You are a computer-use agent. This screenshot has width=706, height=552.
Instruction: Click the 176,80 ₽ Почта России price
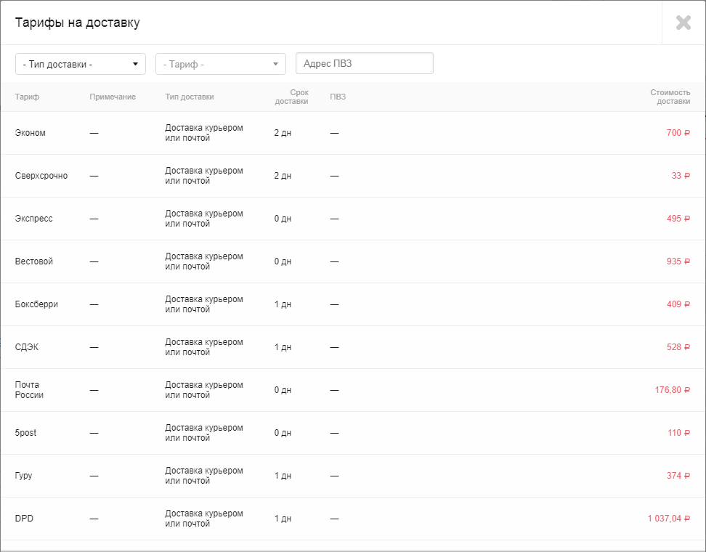pyautogui.click(x=673, y=390)
